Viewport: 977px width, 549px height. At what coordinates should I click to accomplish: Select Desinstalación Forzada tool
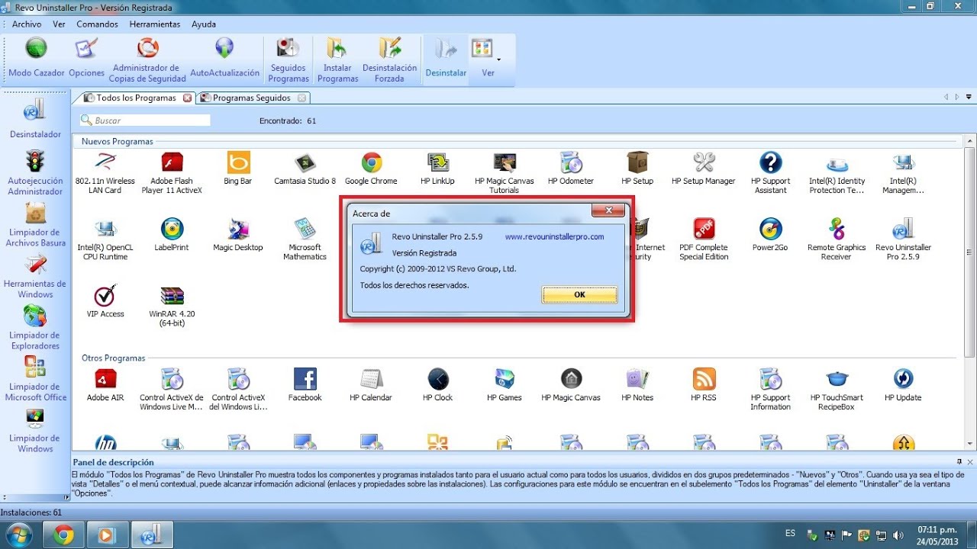tap(390, 59)
